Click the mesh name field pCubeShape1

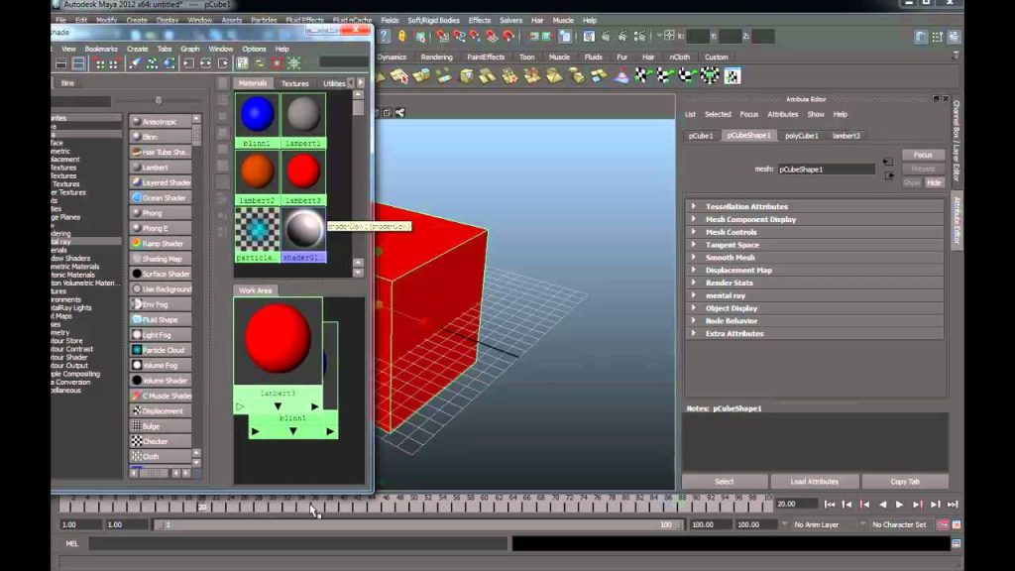click(826, 170)
